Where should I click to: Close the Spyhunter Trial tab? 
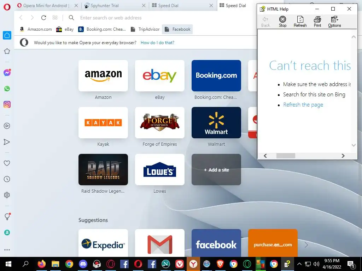144,6
